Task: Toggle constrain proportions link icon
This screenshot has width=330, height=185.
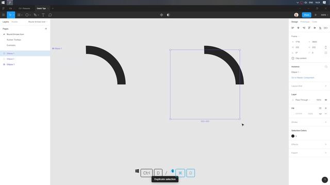Action: tap(326, 47)
